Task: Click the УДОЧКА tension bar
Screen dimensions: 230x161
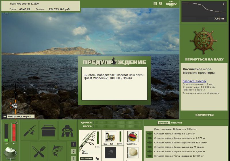Action: (x=117, y=122)
